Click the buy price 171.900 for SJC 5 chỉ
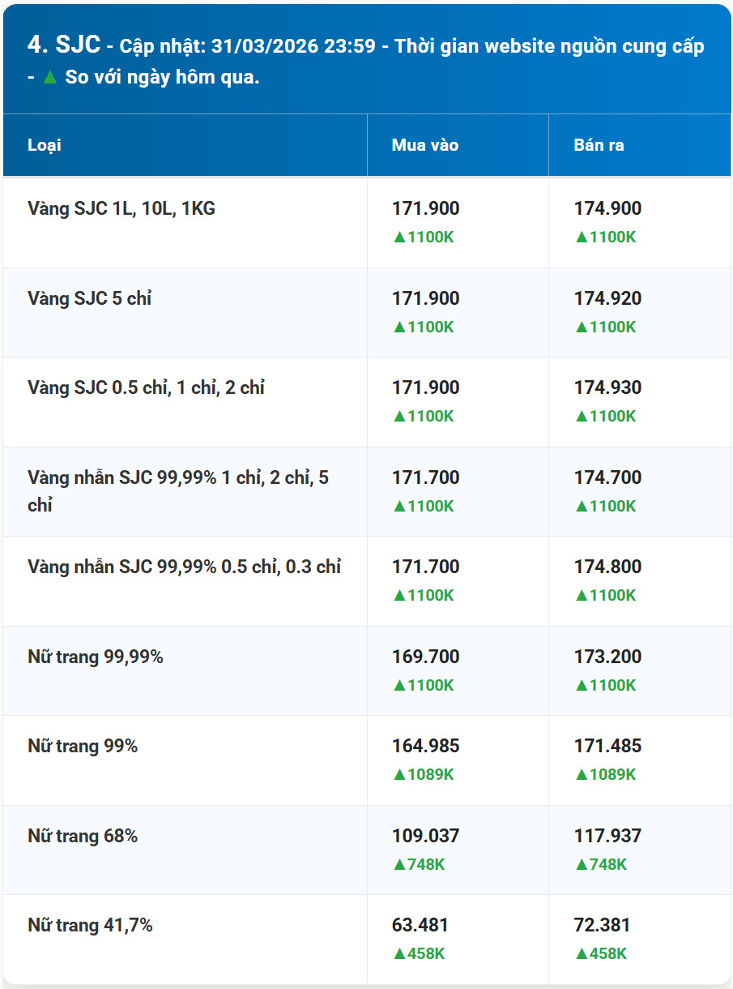Viewport: 733px width, 989px height. point(426,298)
